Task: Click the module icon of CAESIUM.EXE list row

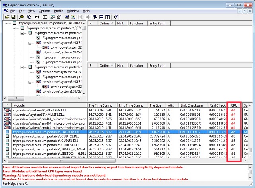Action: coord(7,132)
